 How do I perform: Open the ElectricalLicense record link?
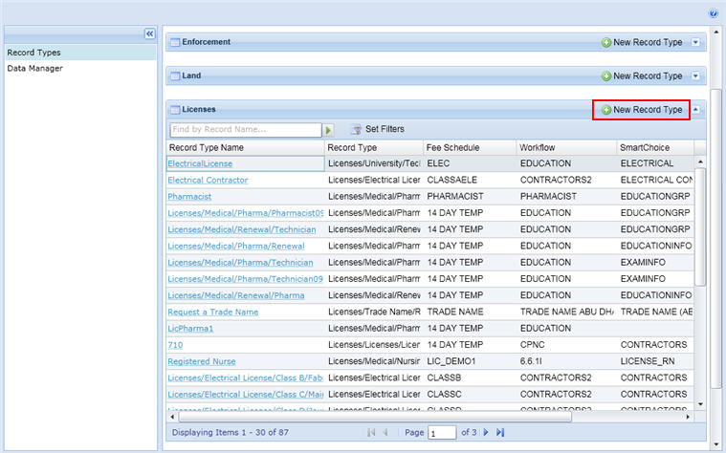click(200, 163)
